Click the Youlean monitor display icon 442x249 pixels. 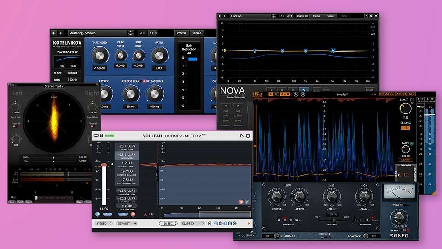coord(96,136)
